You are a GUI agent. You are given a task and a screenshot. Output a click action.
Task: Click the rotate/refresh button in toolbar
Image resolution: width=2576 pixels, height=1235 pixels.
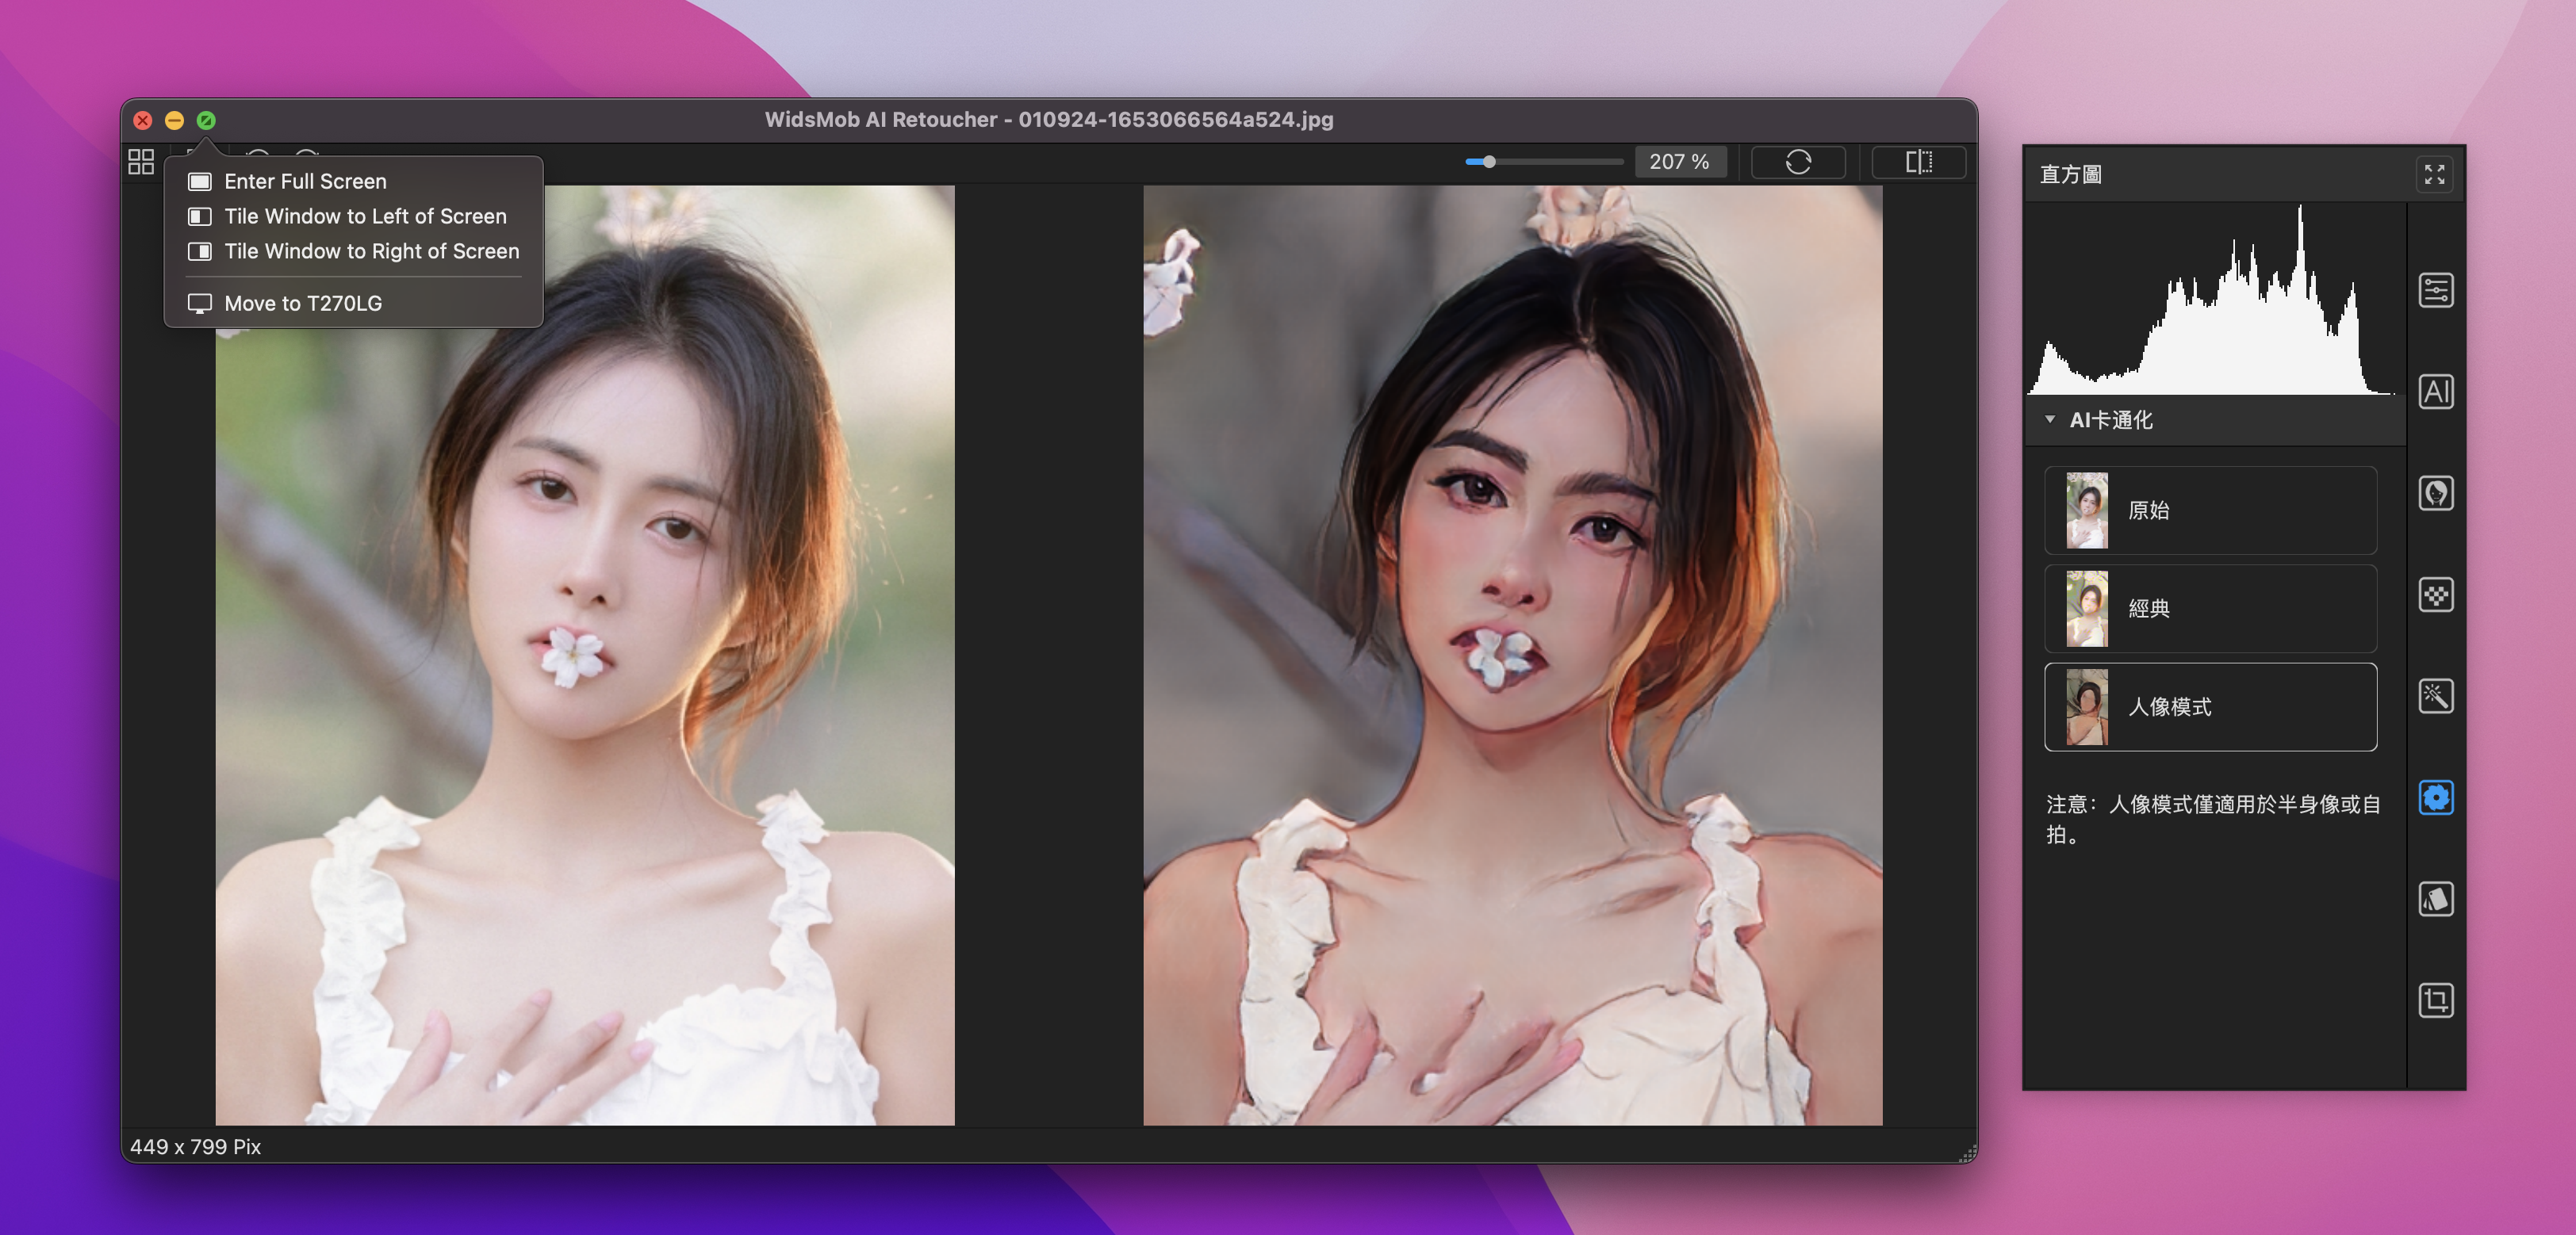point(1797,162)
